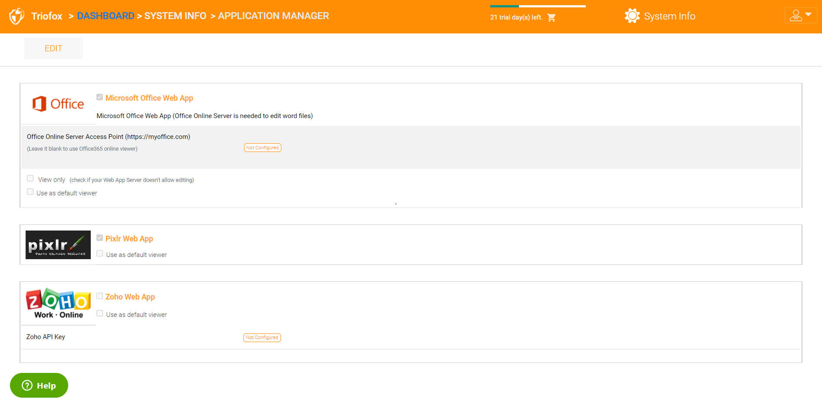Click the Zoho Work Online logo
The height and width of the screenshot is (402, 822).
tap(58, 303)
